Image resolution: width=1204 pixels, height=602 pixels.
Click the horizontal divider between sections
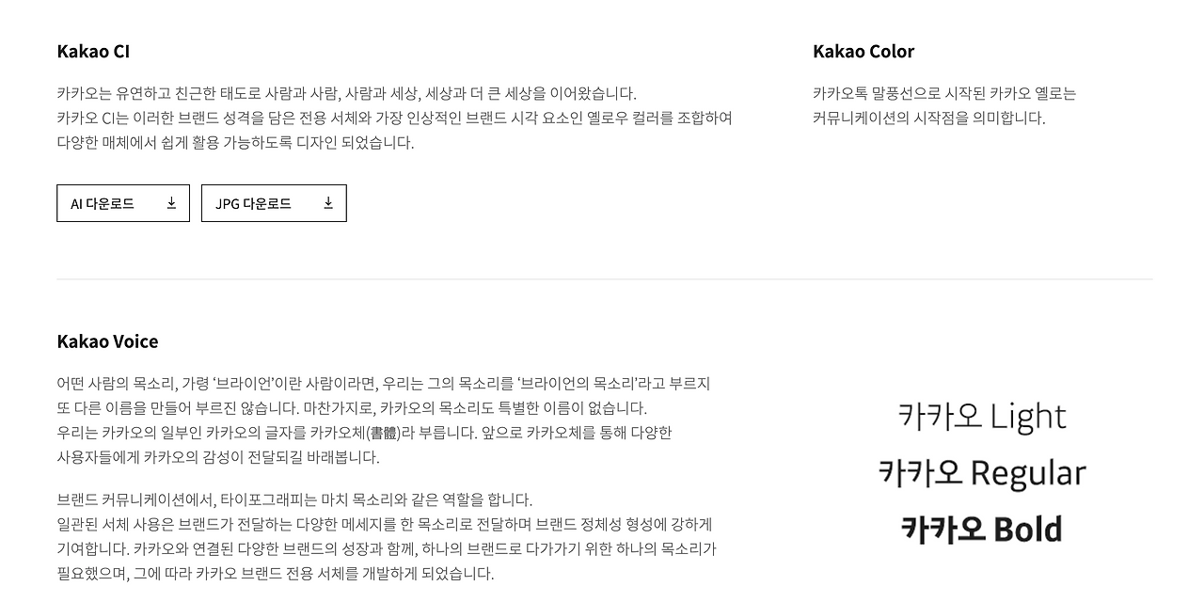604,277
